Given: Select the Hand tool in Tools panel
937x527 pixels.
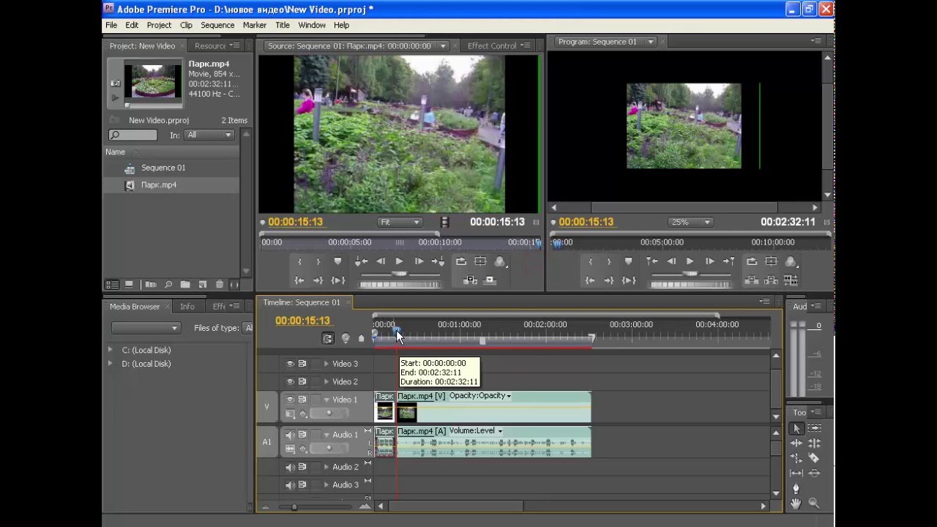Looking at the screenshot, I should tap(796, 504).
